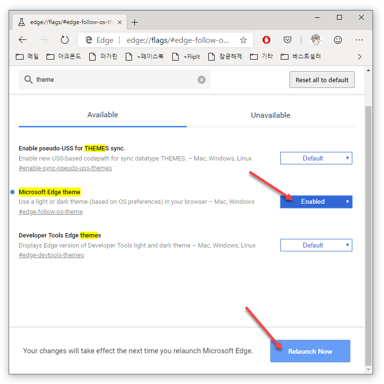This screenshot has height=384, width=384.
Task: Open the 마가린 bookmark
Action: pos(103,57)
